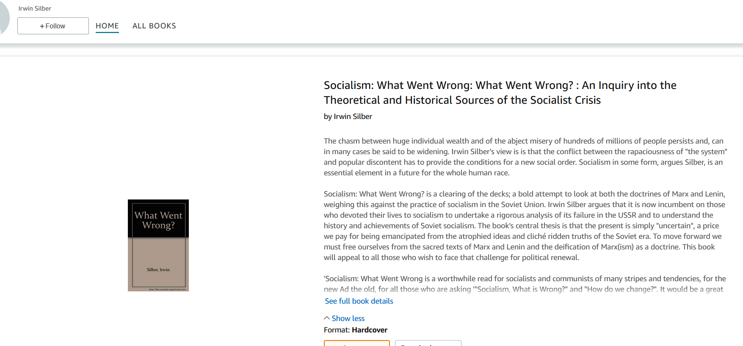Click the paragraph beginning 'Socialism: What Went Wrong? is a clearing'
This screenshot has width=743, height=346.
point(525,226)
